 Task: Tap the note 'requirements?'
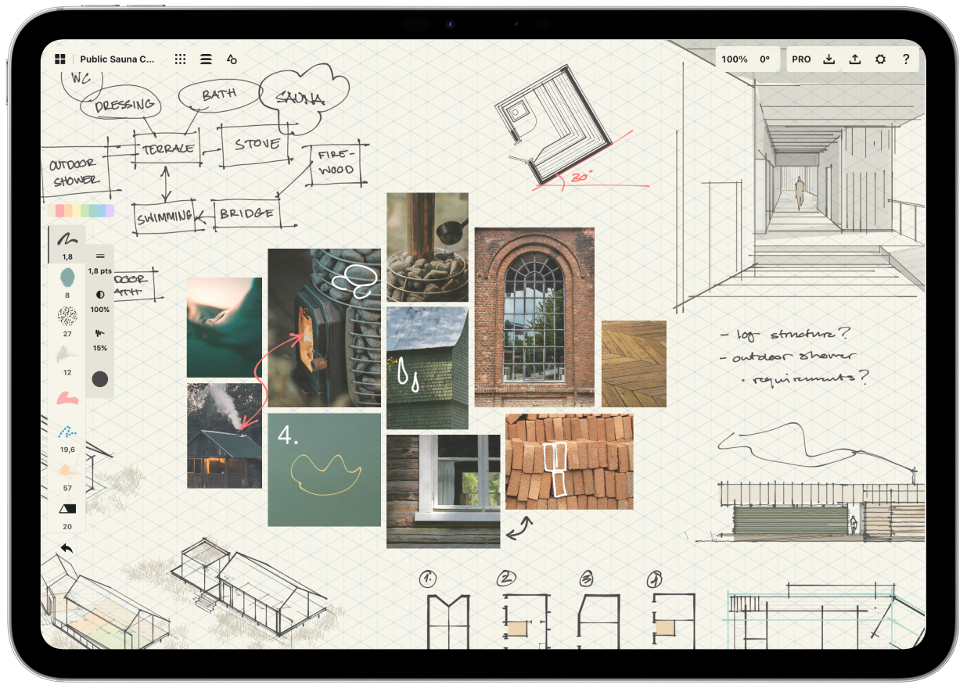coord(806,379)
